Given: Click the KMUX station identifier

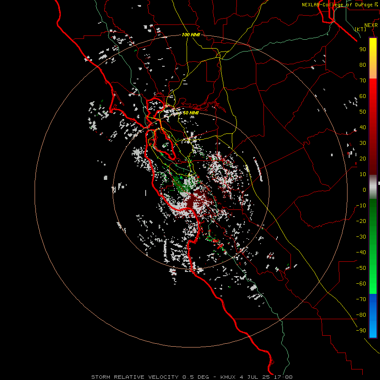Looking at the screenshot, I should 228,377.
